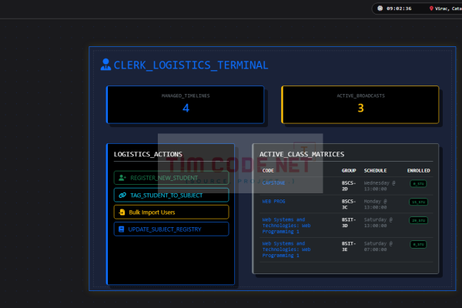462x308 pixels.
Task: Click the enrolled badge in the BSIT-3E row
Action: click(x=418, y=244)
